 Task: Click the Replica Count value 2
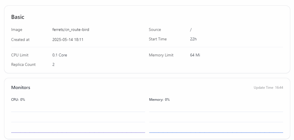click(x=53, y=65)
